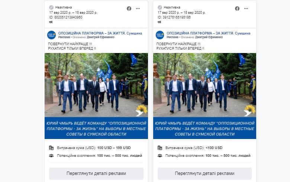Open three-dot options menu on left ad card

point(138,9)
